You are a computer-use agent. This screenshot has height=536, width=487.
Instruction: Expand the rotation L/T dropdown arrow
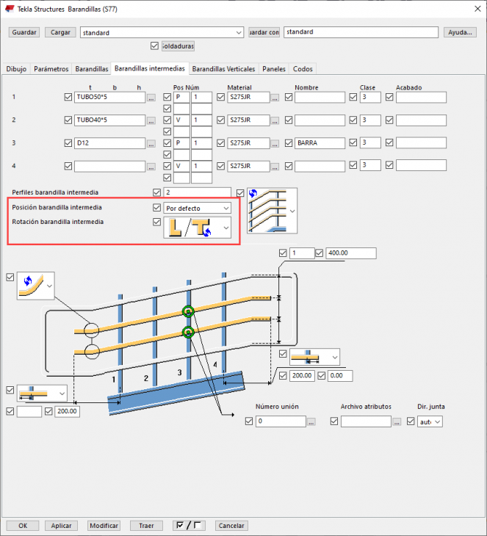226,228
